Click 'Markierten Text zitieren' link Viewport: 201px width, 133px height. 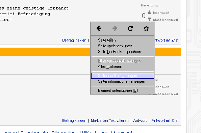pyautogui.click(x=109, y=121)
